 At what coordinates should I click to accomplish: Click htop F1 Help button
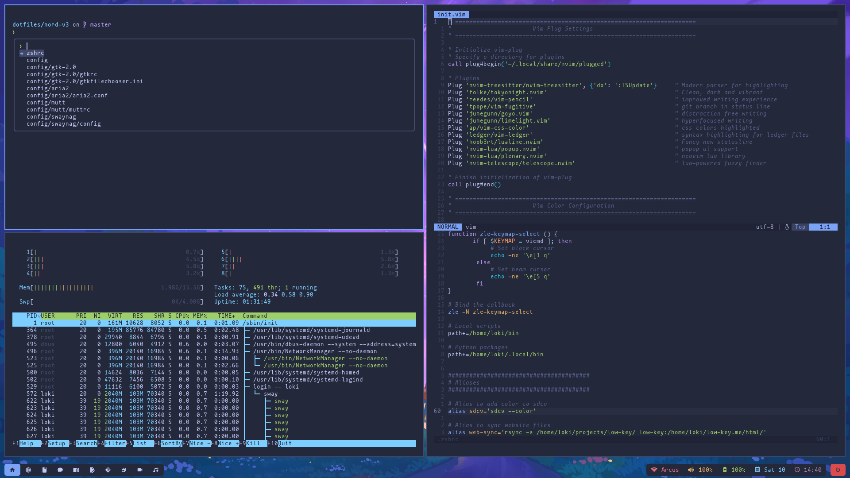27,443
